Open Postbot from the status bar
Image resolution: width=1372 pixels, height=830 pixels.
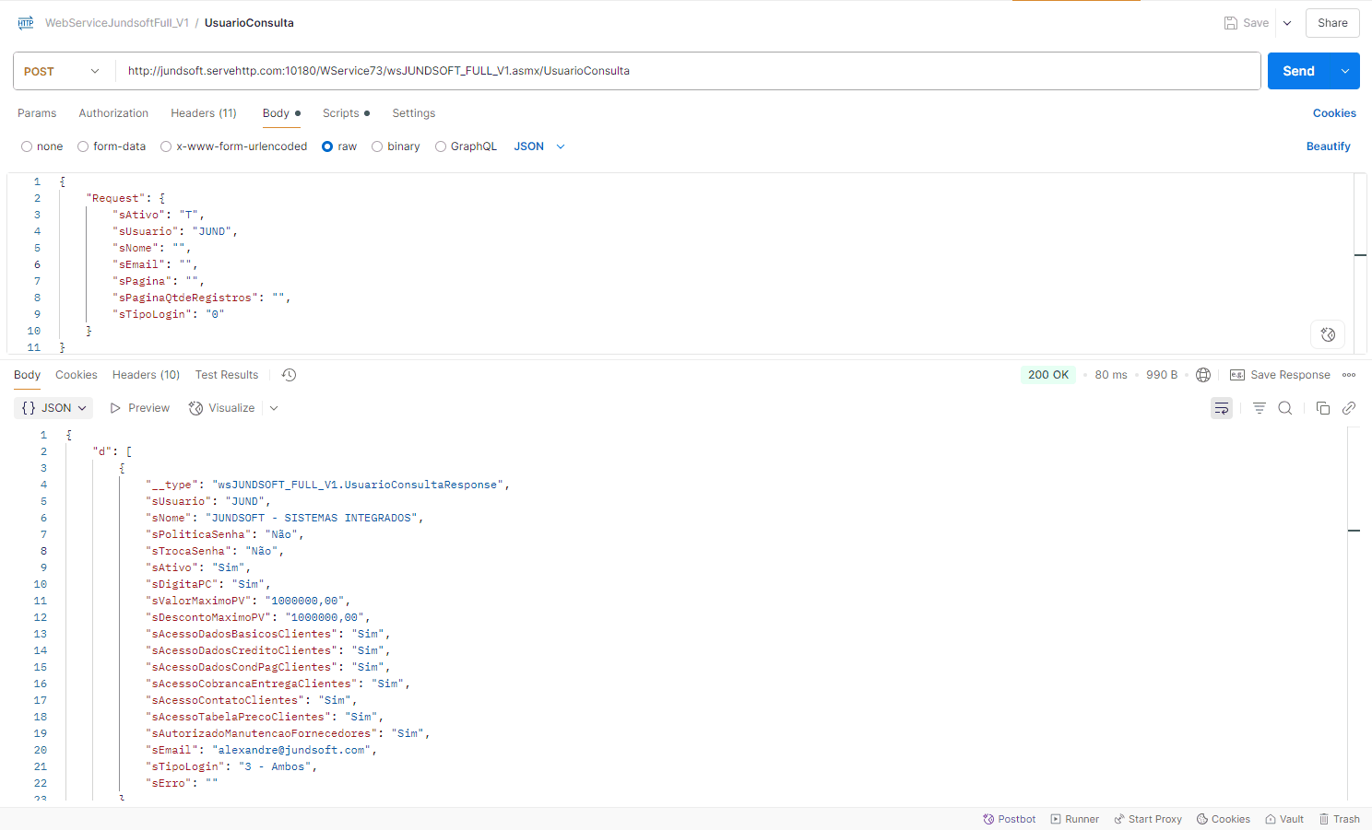tap(1009, 819)
